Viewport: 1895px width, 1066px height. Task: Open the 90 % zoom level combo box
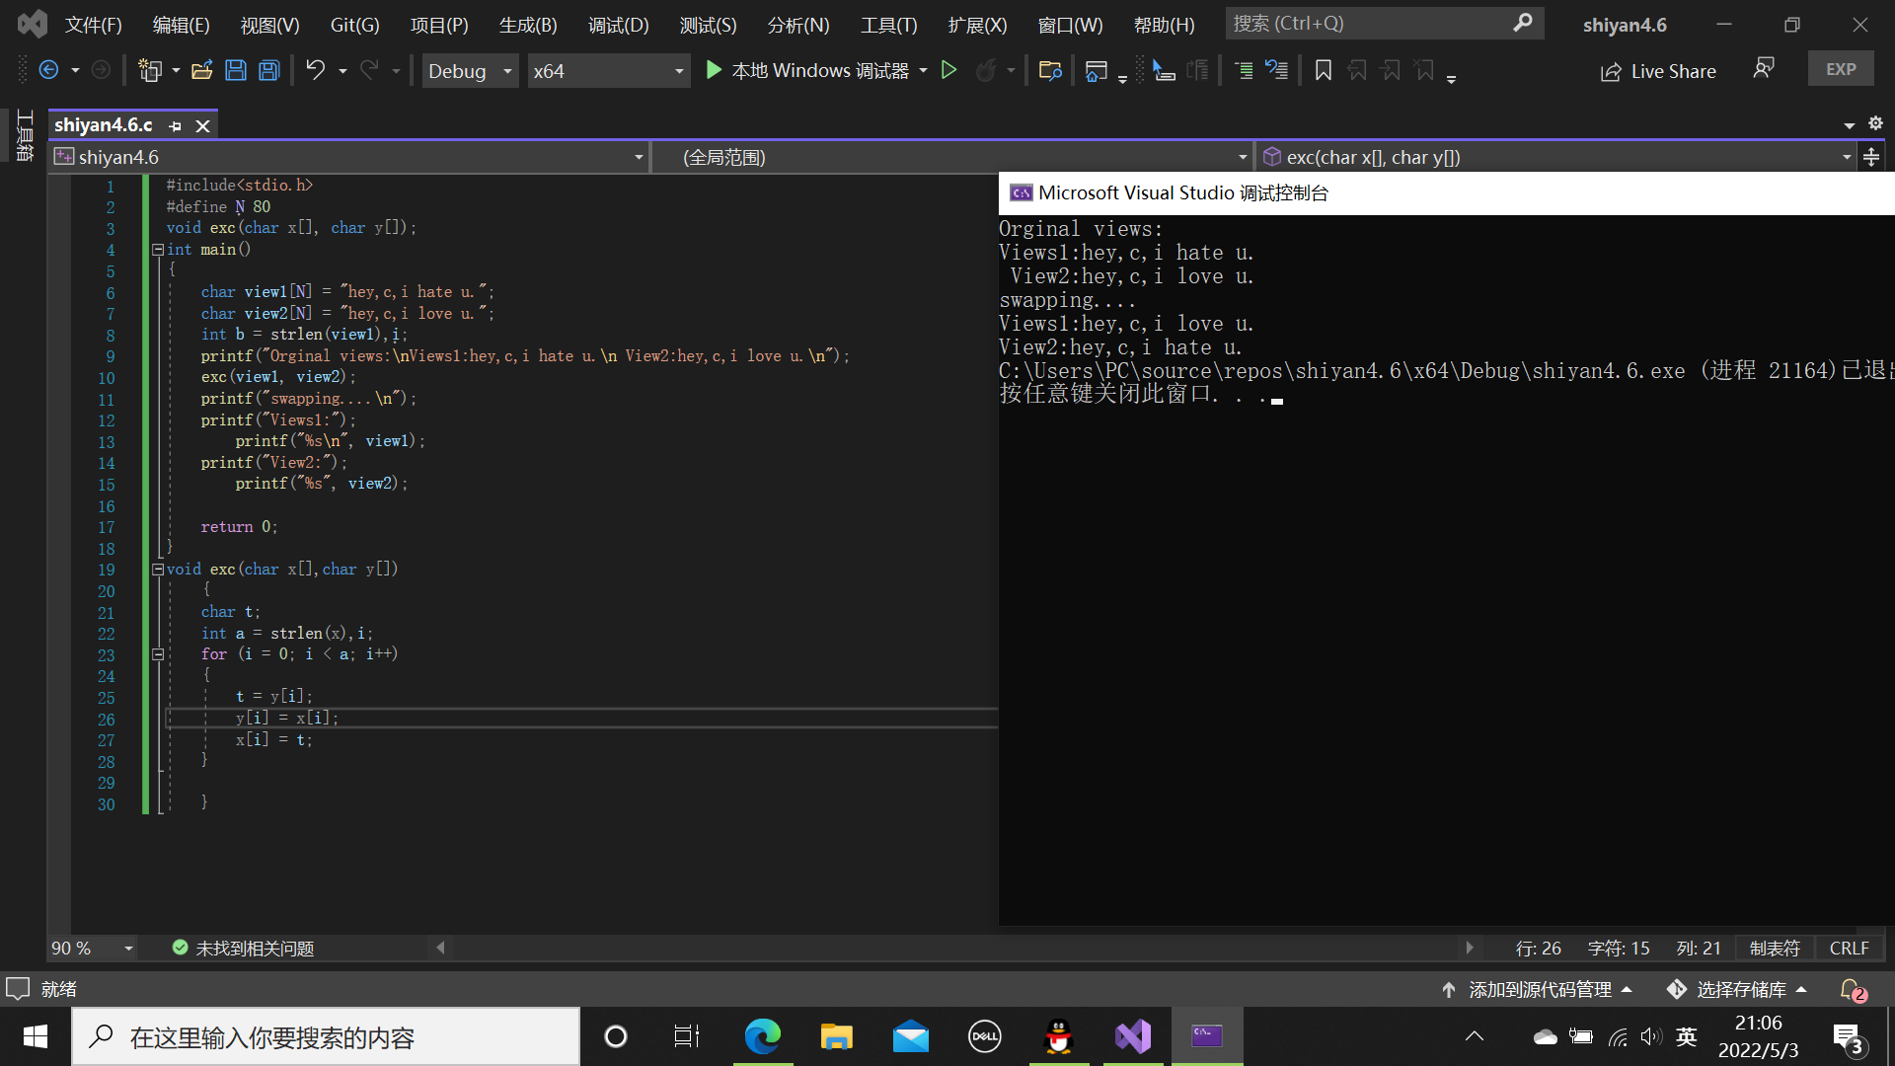92,948
